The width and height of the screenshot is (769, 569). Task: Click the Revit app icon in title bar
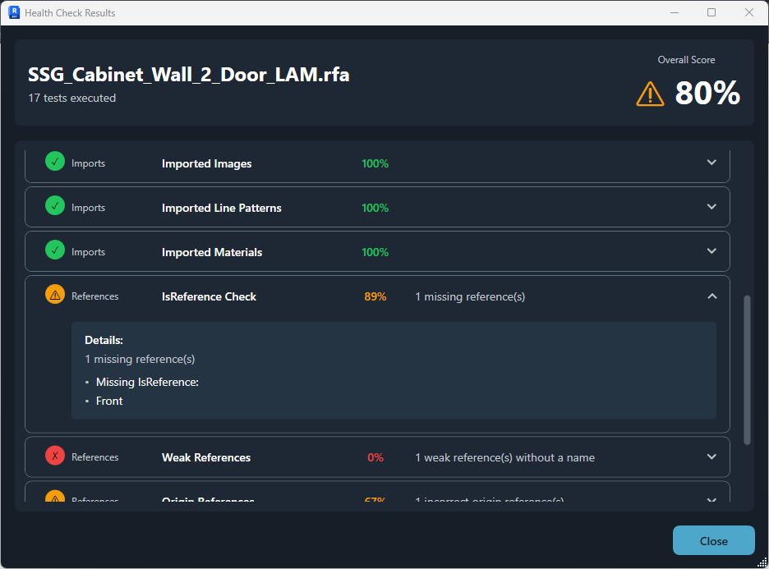pos(14,12)
